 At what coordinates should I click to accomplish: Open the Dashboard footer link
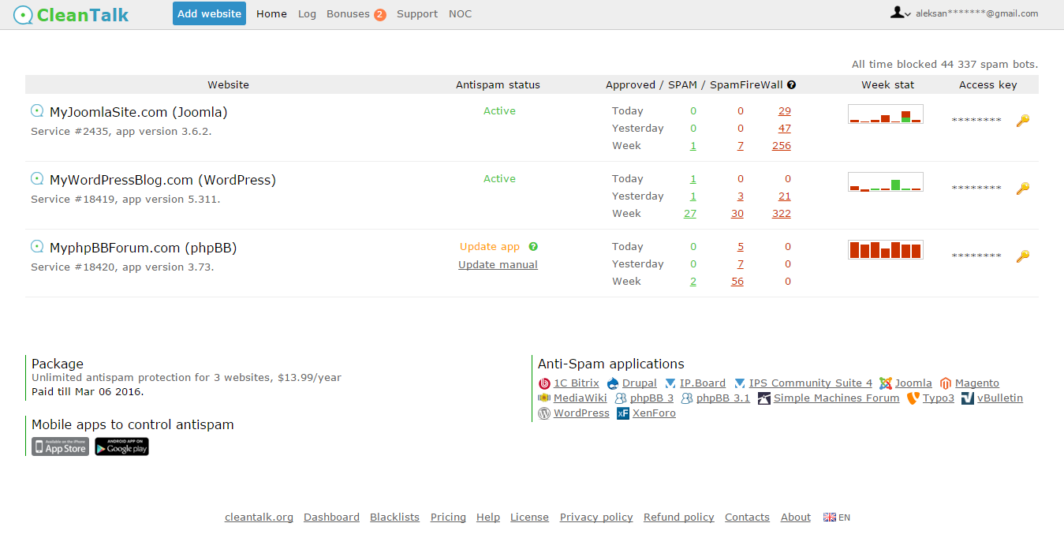[x=331, y=517]
